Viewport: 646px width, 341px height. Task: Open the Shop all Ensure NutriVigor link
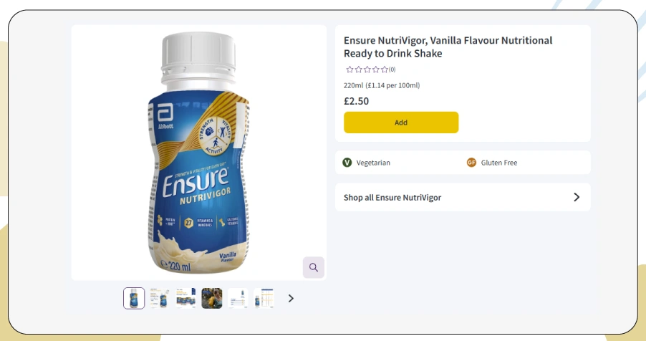pos(463,197)
